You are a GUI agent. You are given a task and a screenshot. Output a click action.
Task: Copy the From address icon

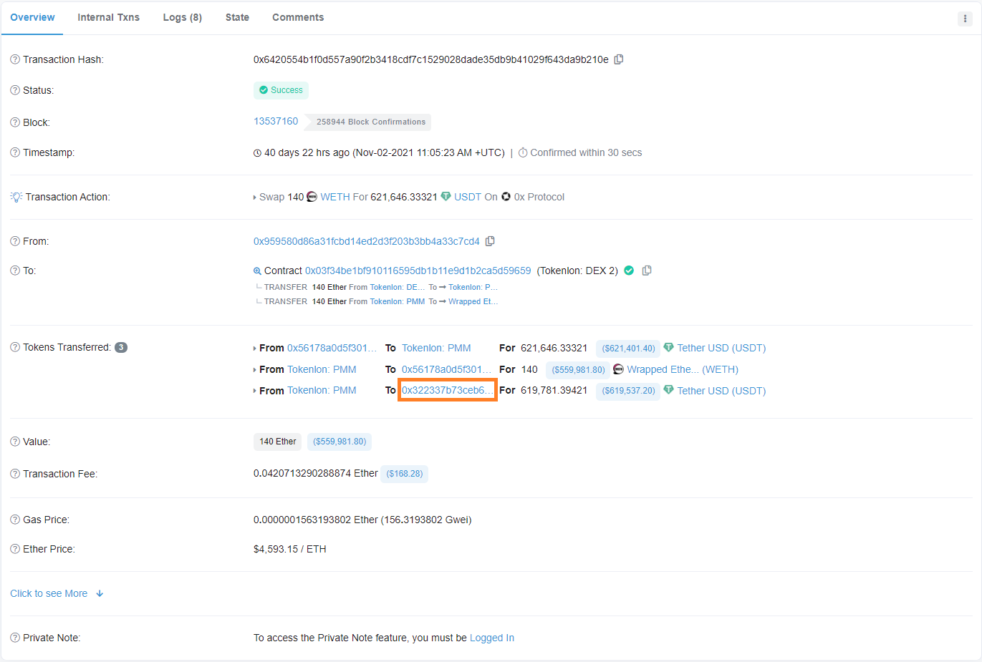point(490,241)
